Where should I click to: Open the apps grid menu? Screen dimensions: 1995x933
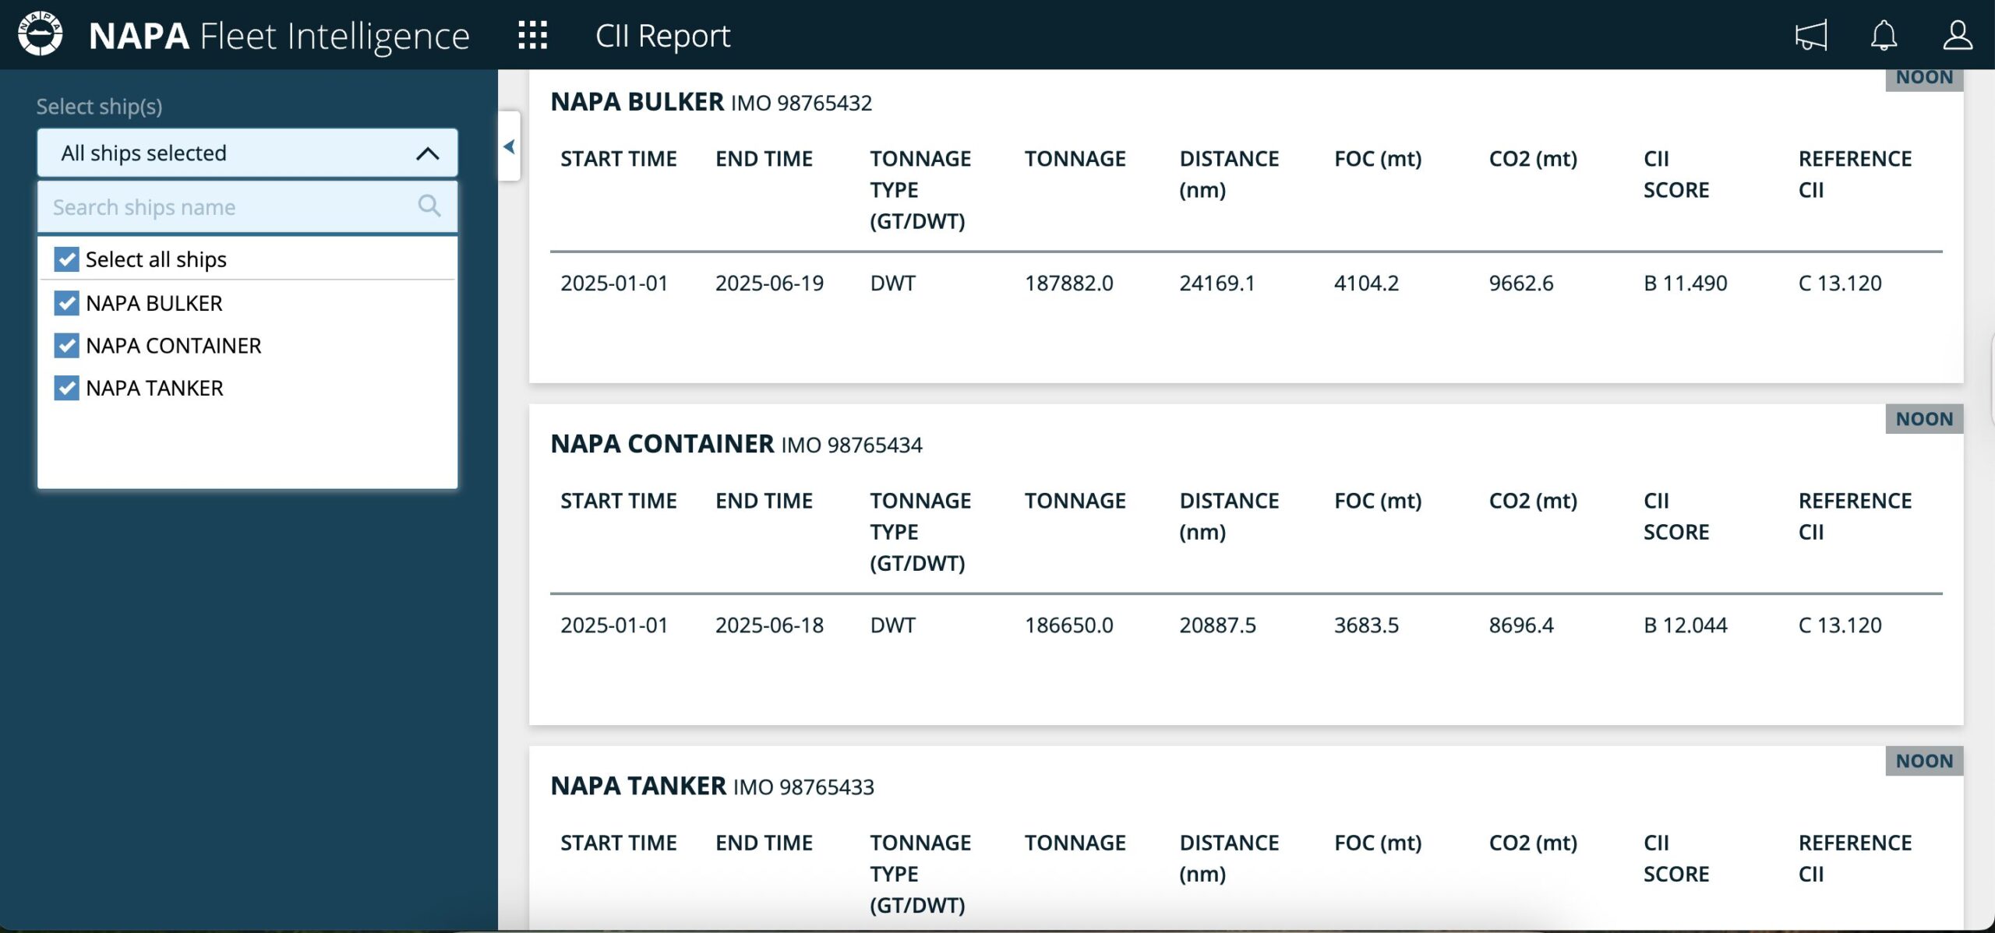533,35
